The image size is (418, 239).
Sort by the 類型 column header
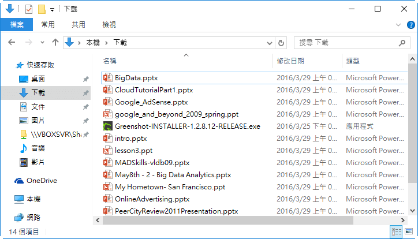pos(353,61)
